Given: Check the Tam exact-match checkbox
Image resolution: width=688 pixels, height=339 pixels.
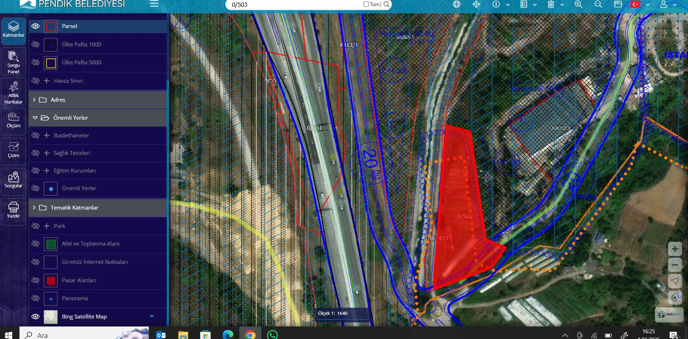Looking at the screenshot, I should point(366,4).
